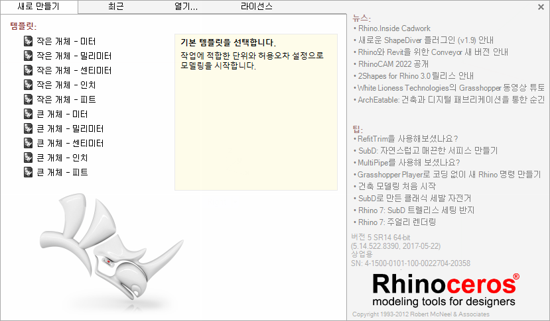Click icon beside 작은 개체 - 센티미터 template

point(28,70)
